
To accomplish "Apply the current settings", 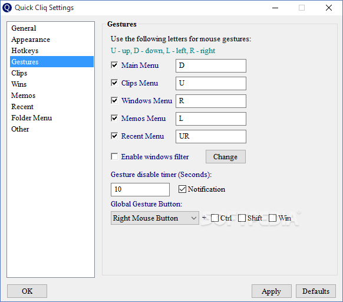I will tap(272, 291).
